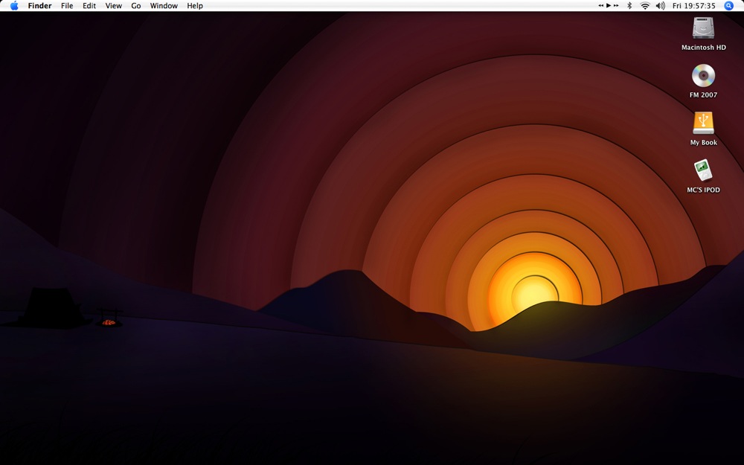Open the Finder application menu
744x465 pixels.
[40, 6]
